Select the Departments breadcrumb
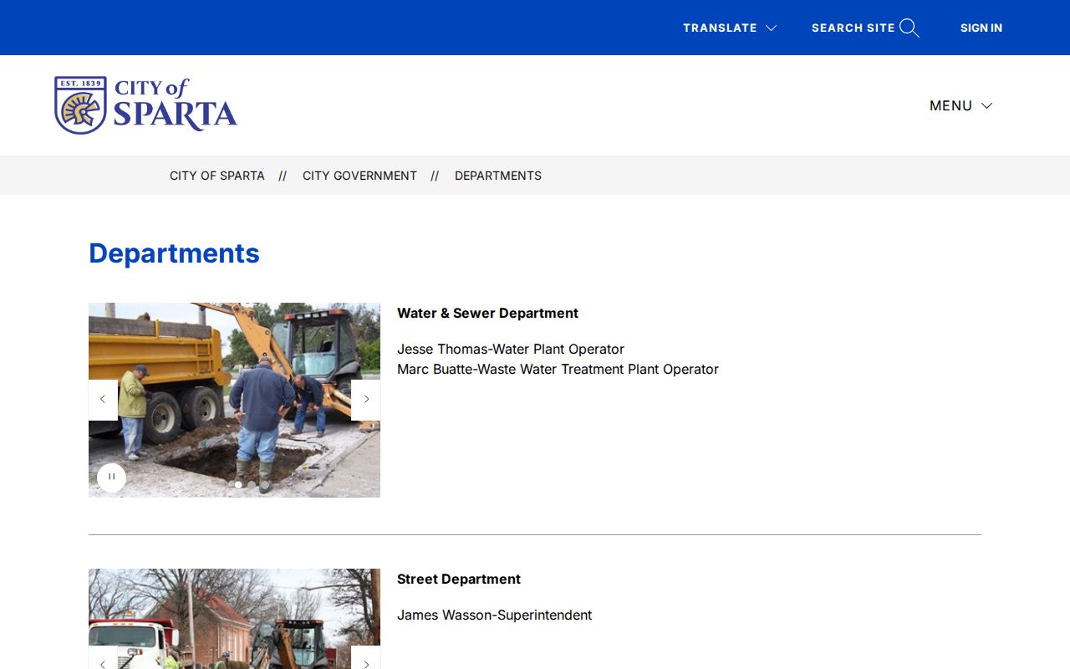Screen dimensions: 1070x669 click(x=498, y=176)
